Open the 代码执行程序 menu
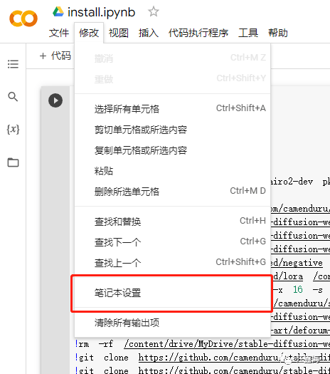 [x=198, y=33]
